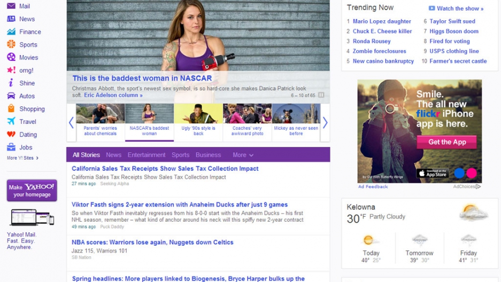The image size is (501, 282).
Task: Click the App Store badge in the Flickr ad
Action: pos(433,173)
